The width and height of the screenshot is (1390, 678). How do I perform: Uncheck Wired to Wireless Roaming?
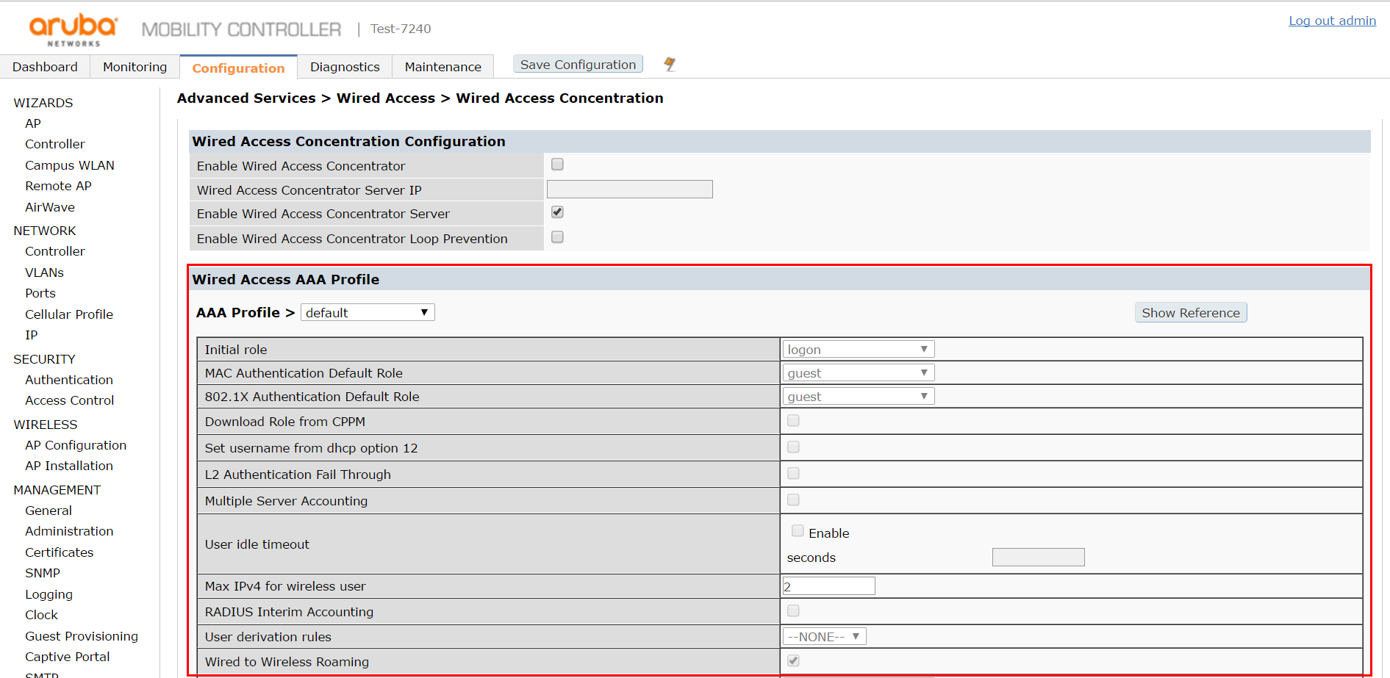coord(792,660)
